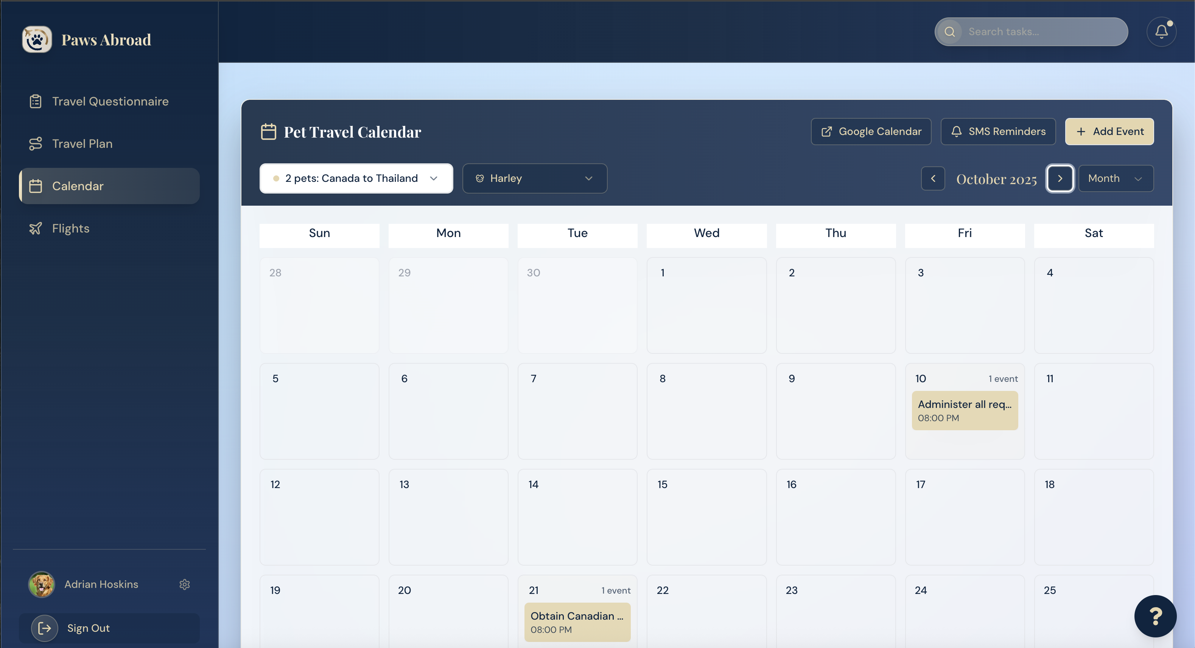Open notifications via the bell icon
The height and width of the screenshot is (648, 1195).
tap(1162, 31)
